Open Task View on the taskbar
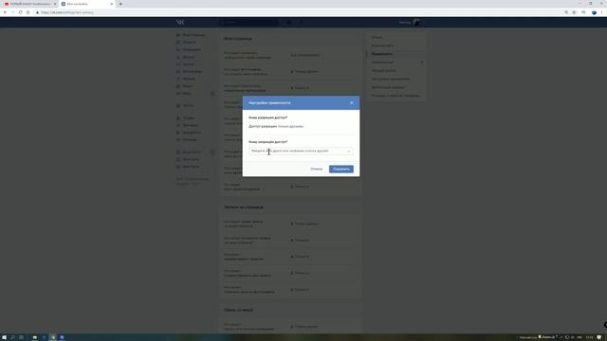607x341 pixels. 21,337
